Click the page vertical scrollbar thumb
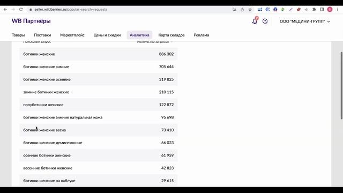The width and height of the screenshot is (343, 193). click(x=341, y=86)
